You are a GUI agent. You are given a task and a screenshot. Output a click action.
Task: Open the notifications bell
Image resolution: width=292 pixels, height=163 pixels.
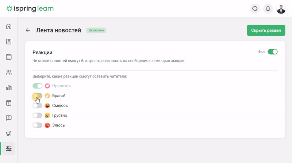[x=268, y=9]
